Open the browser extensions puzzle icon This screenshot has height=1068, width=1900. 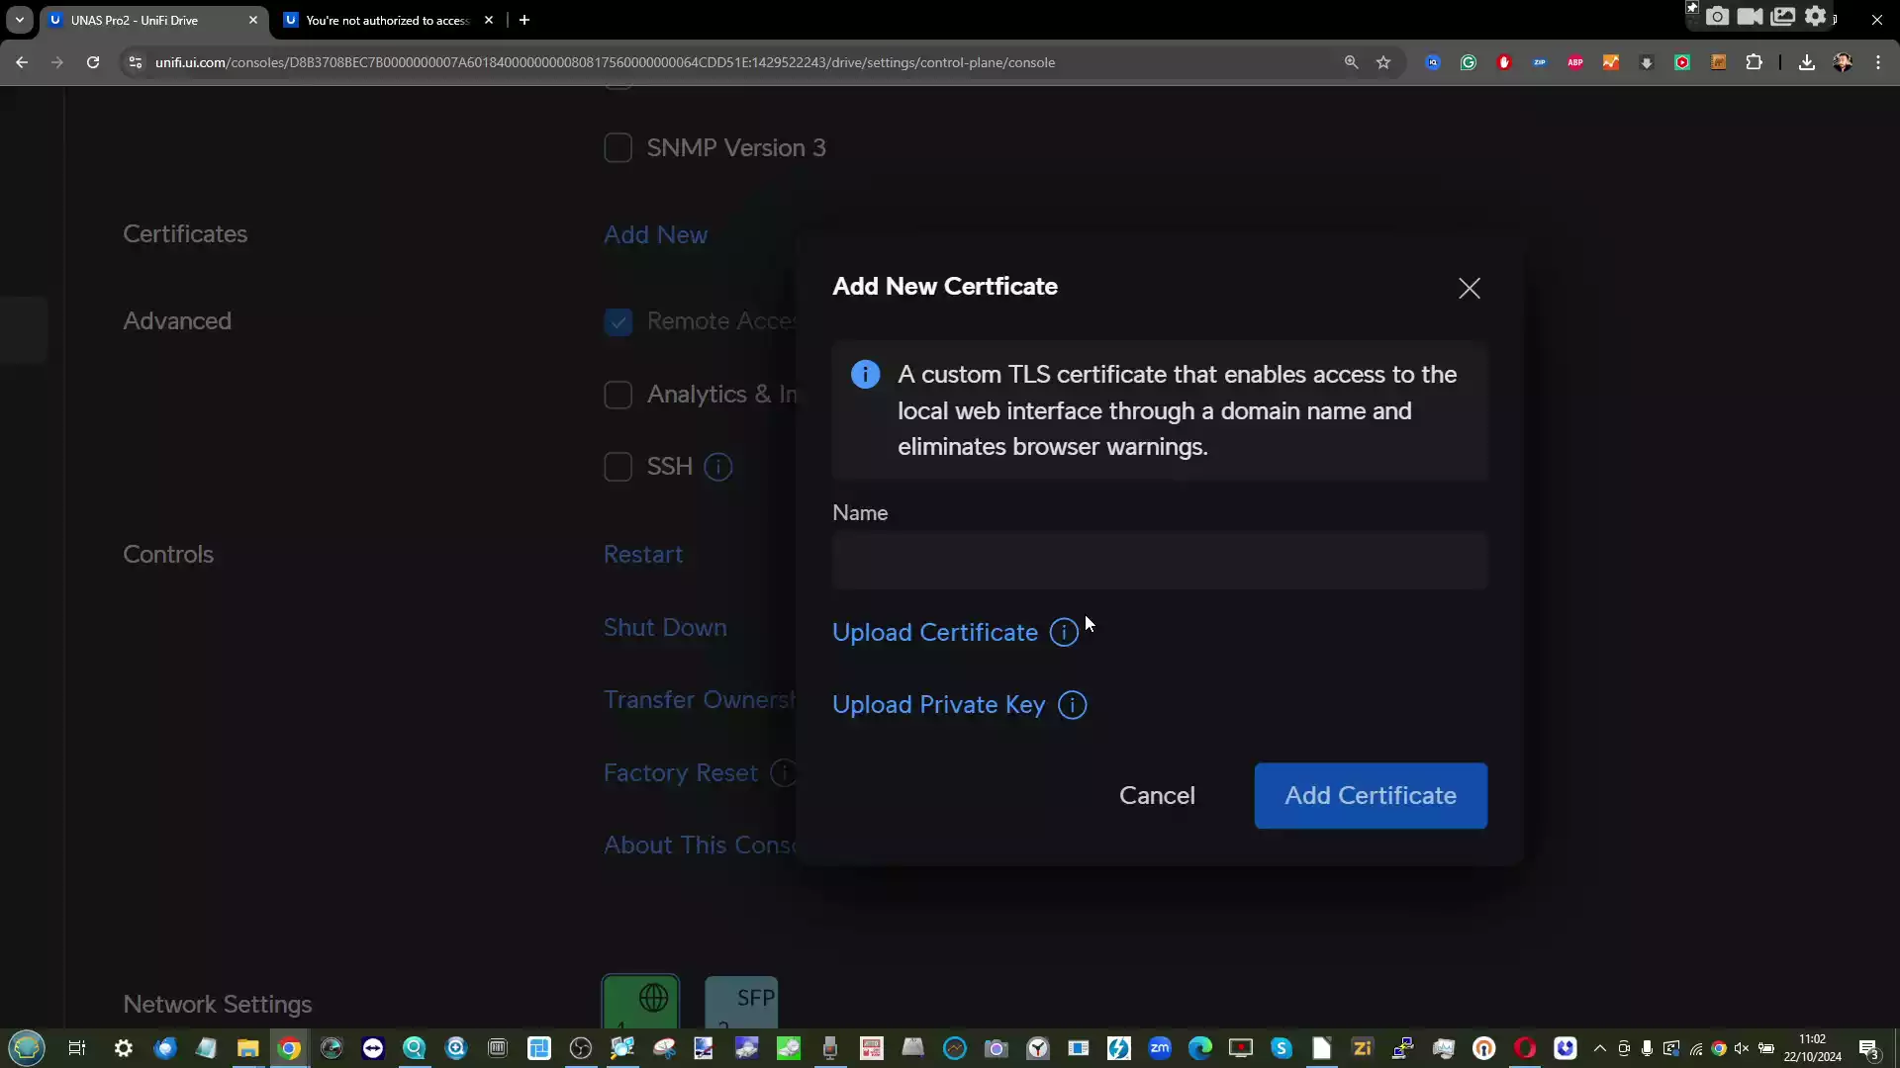coord(1754,62)
